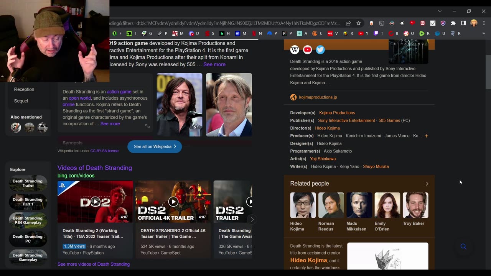Expand Related people with the arrow
The width and height of the screenshot is (491, 276).
point(427,184)
